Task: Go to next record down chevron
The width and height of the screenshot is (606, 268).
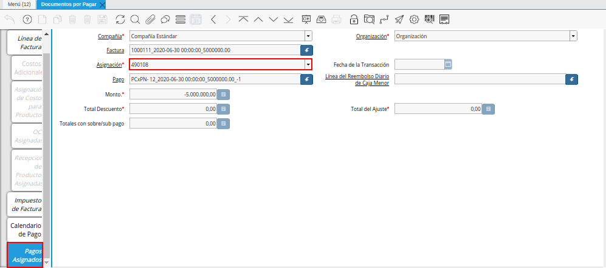Action: (274, 19)
